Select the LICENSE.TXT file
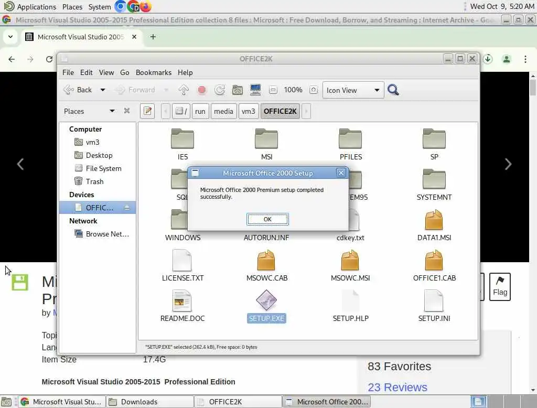 tap(182, 260)
